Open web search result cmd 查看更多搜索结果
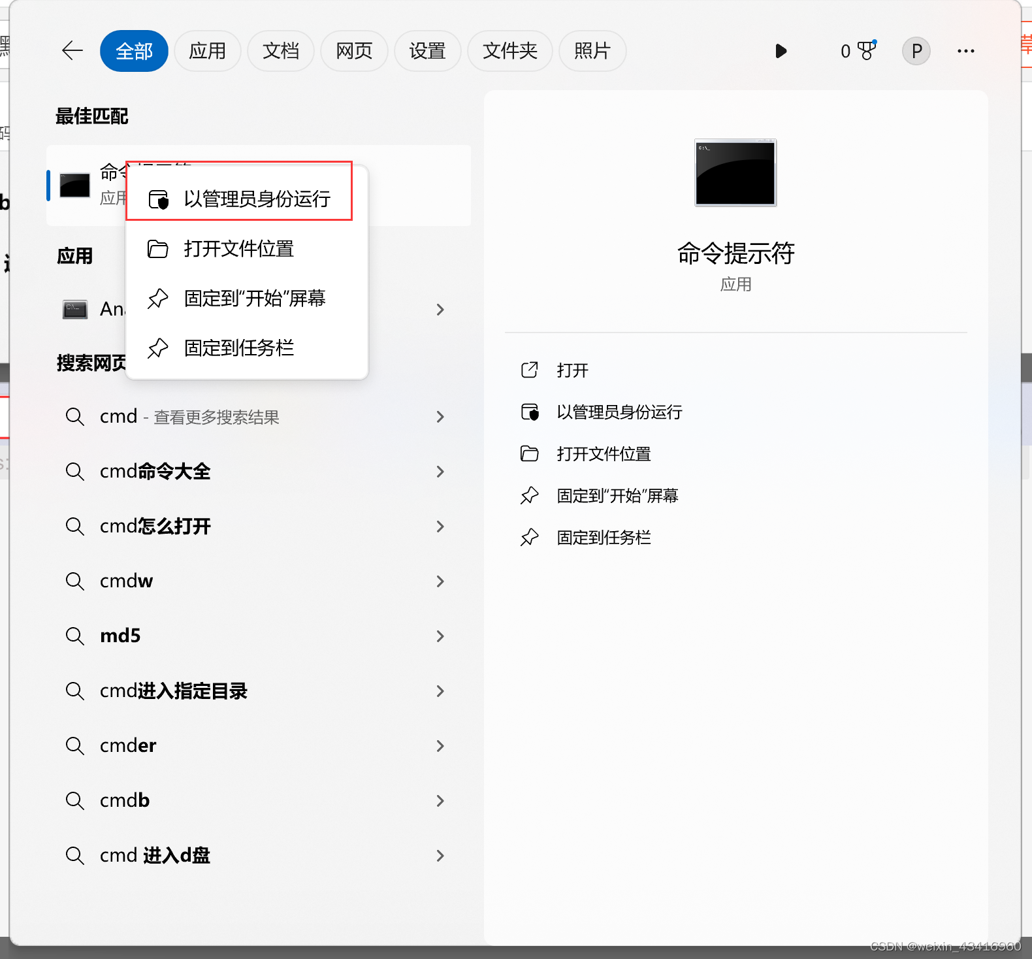 pyautogui.click(x=259, y=417)
